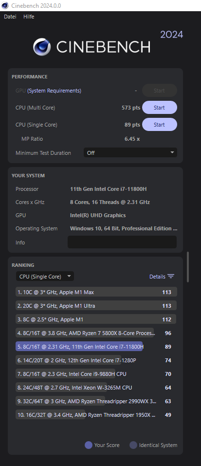Click the Cinebench sphere logo
The height and width of the screenshot is (466, 201).
(x=41, y=47)
